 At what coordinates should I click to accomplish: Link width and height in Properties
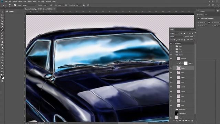[x=209, y=23]
